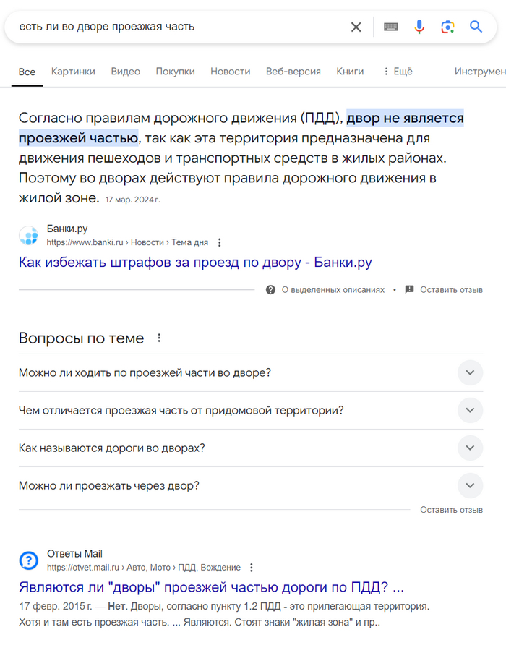Click the help icon for highlighted descriptions
Viewport: 506px width, 653px height.
[270, 289]
